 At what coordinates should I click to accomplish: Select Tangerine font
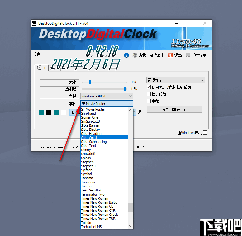click(104, 182)
